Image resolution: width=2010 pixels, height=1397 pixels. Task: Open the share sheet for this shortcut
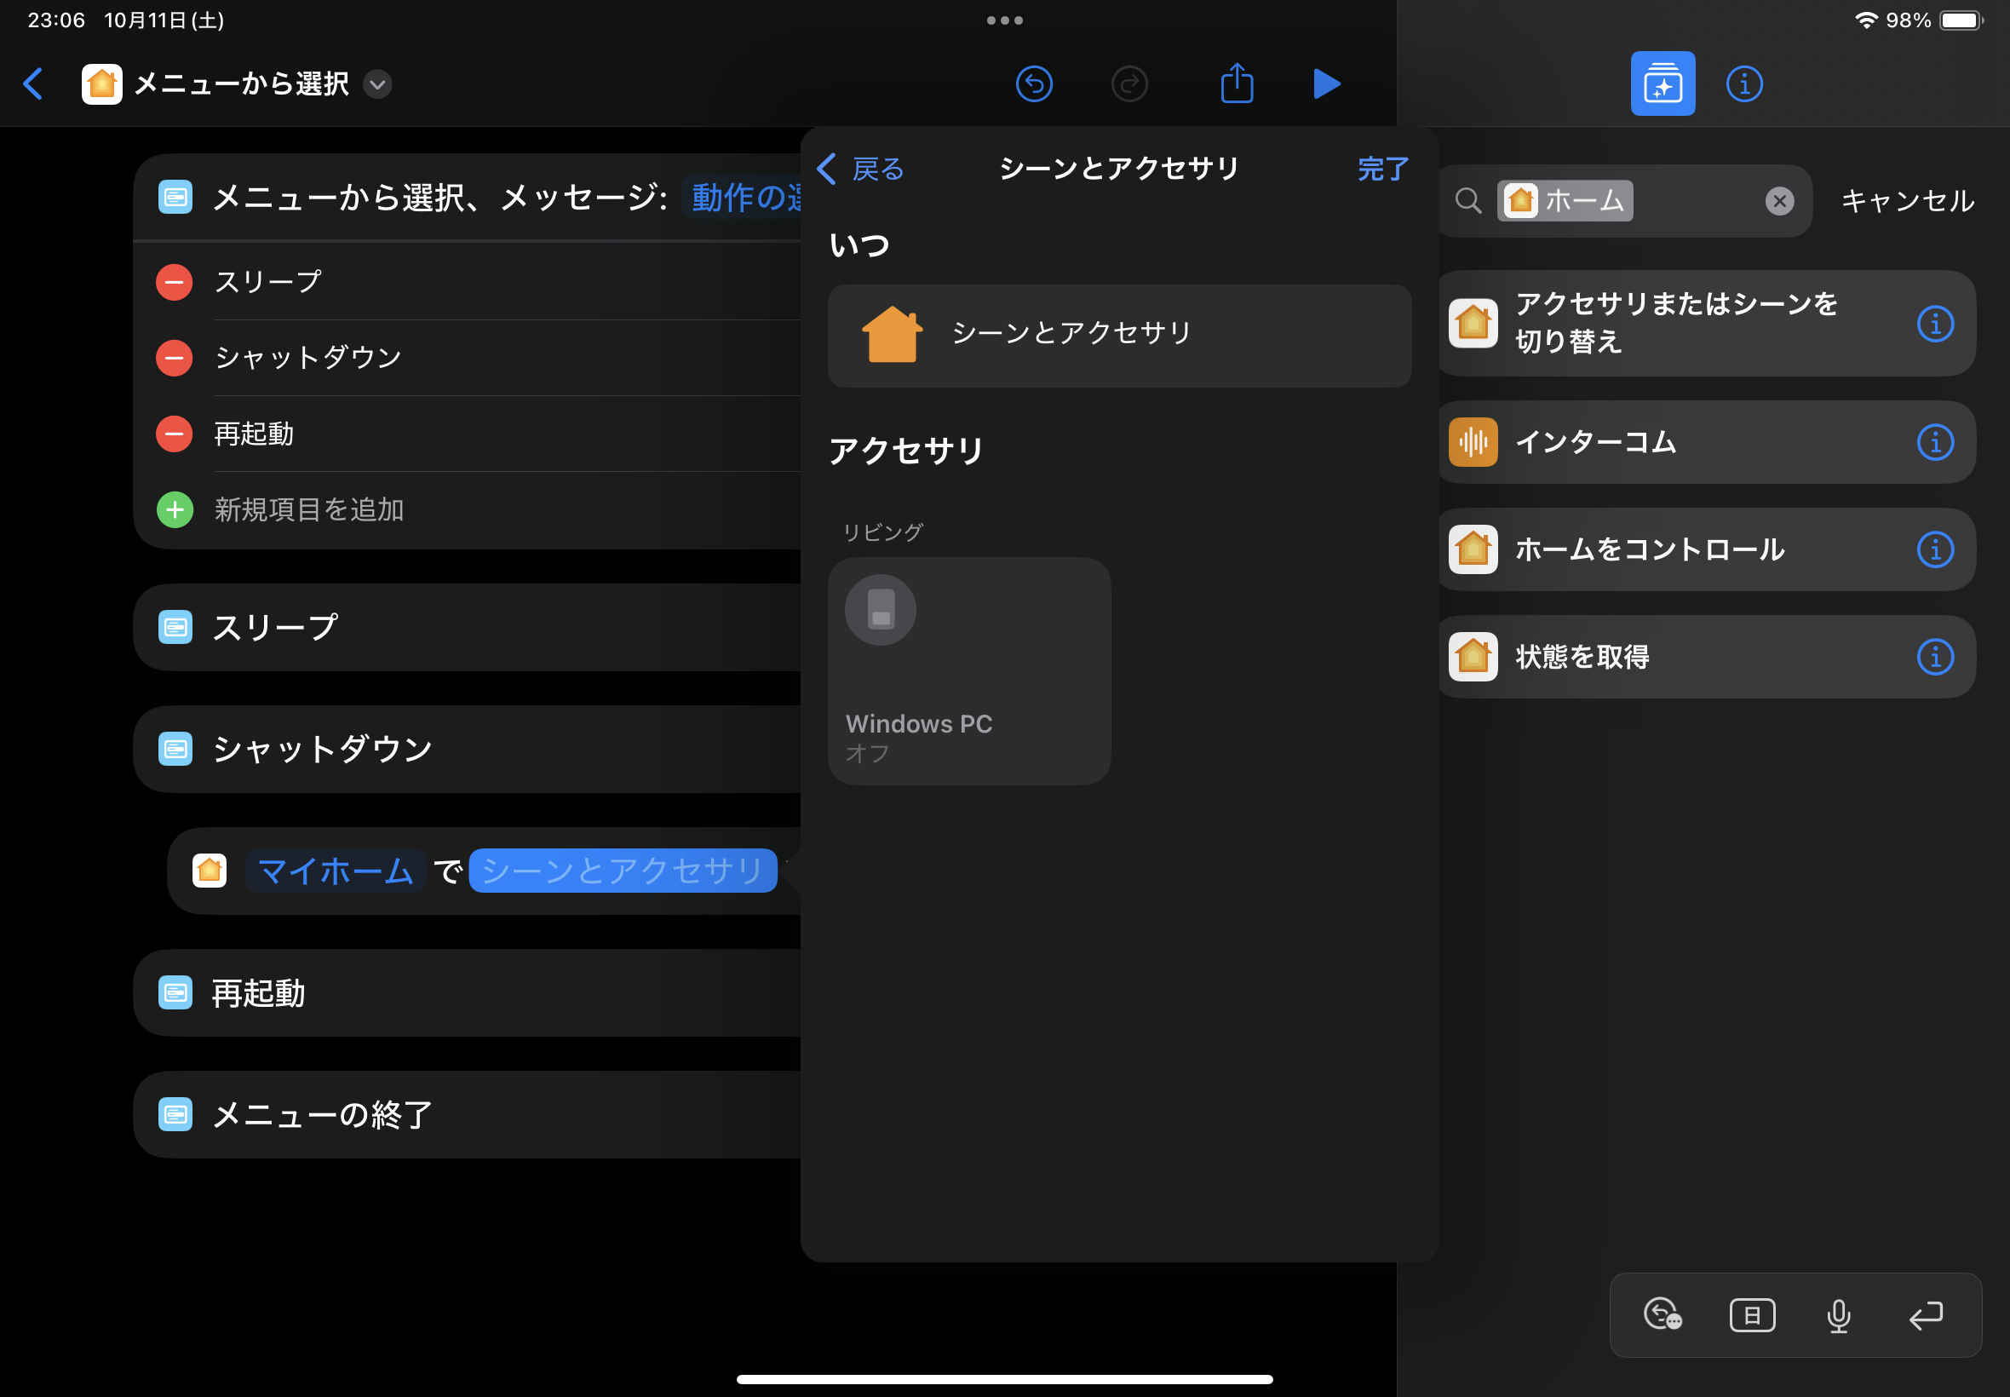(x=1236, y=83)
